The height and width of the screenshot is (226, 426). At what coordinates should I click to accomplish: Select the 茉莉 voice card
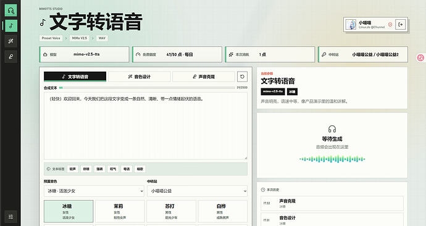coord(120,211)
